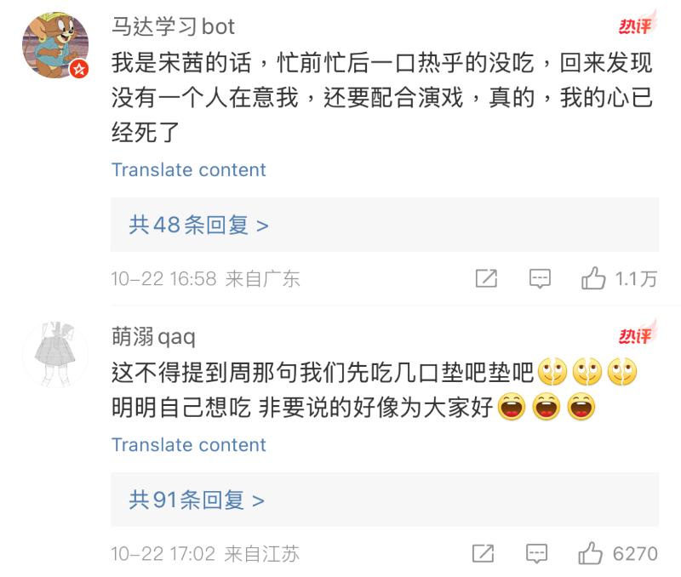Tap the reply icon on 马达学习bot's comment
Viewport: 681px width, 577px height.
pyautogui.click(x=540, y=278)
